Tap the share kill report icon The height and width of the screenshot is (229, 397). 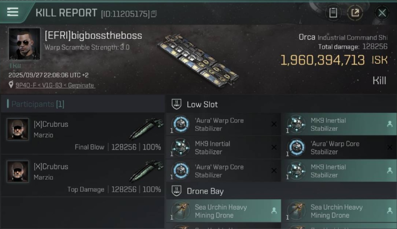(x=355, y=13)
